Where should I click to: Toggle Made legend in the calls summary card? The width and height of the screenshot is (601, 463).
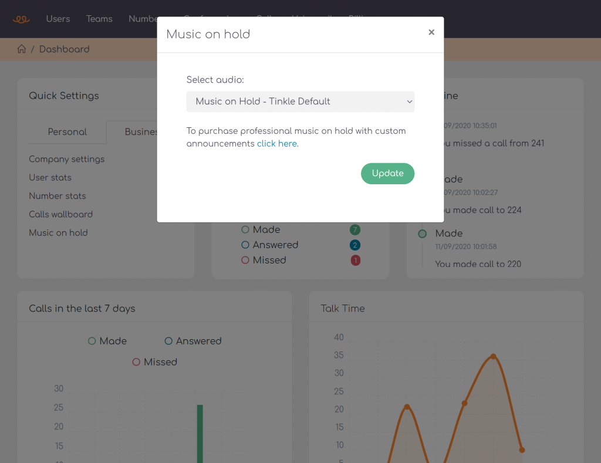pyautogui.click(x=261, y=229)
